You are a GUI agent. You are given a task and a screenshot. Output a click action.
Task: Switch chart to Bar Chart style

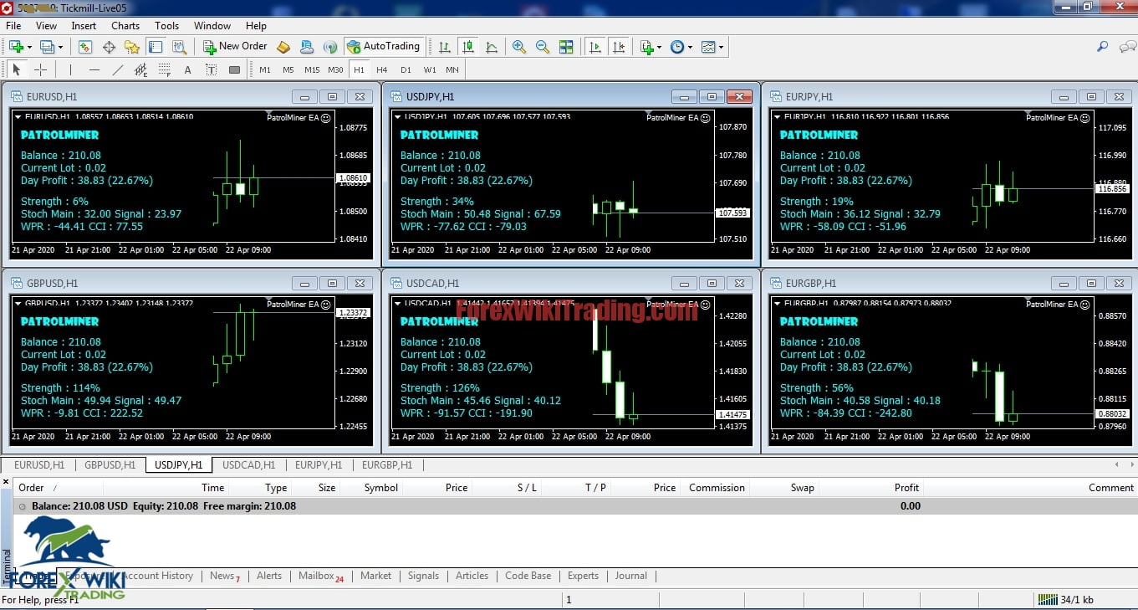[445, 47]
